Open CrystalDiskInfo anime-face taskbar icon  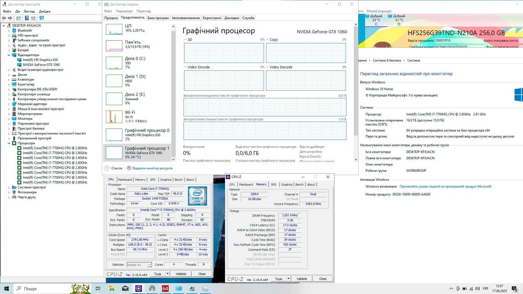(152, 289)
